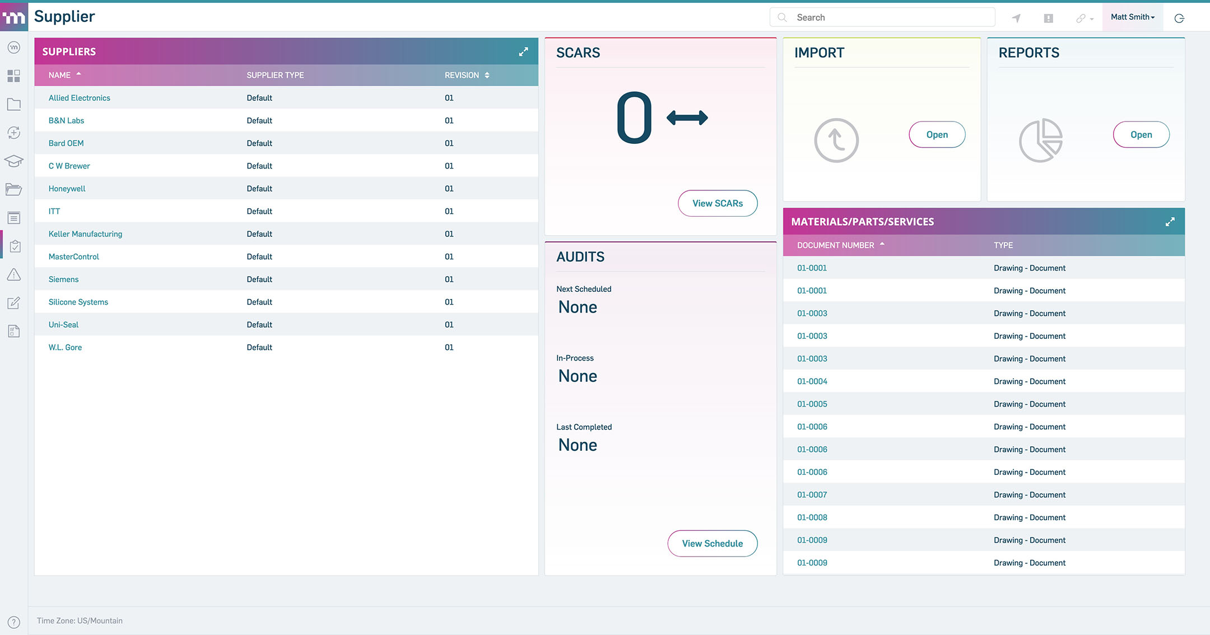Click the View SCARs button
The width and height of the screenshot is (1210, 635).
point(717,203)
